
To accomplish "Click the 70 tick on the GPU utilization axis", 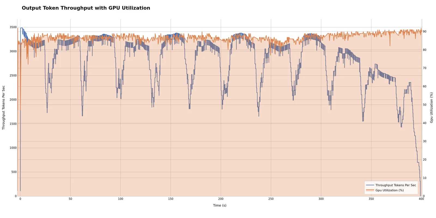I will (x=425, y=68).
